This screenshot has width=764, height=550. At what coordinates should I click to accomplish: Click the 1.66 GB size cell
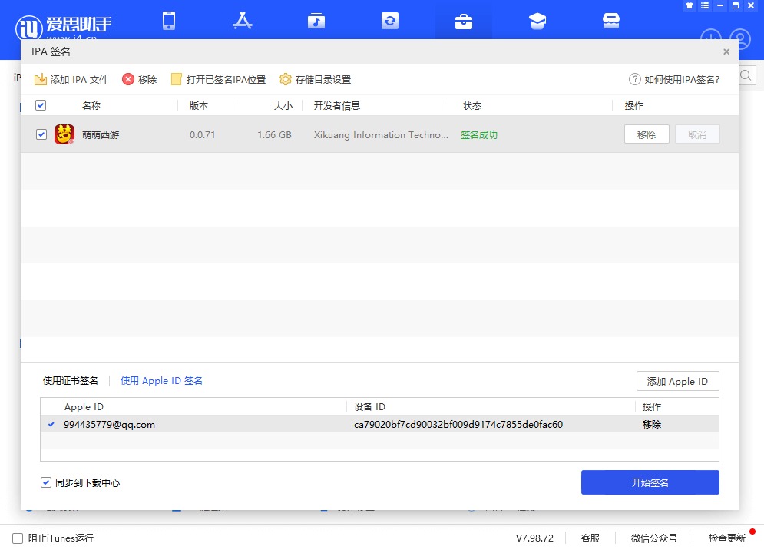coord(274,134)
